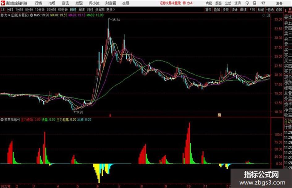Open the main chart indicator dropdown arrow

click(x=31, y=15)
